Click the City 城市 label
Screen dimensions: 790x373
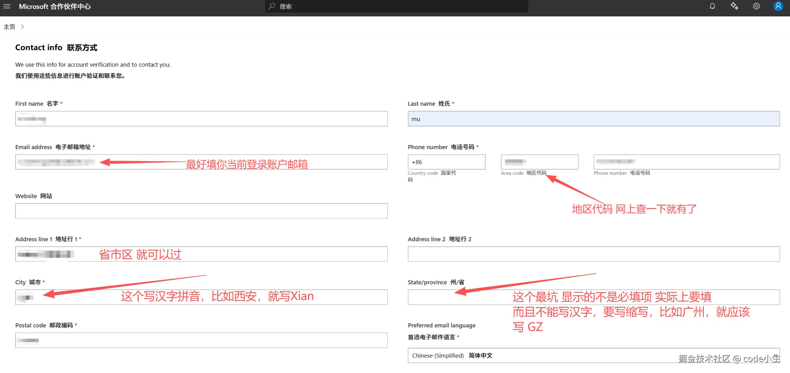(30, 282)
